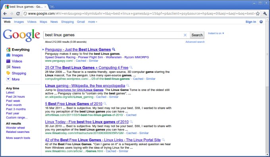Click the browser forward arrow
Image resolution: width=270 pixels, height=157 pixels.
tap(12, 13)
